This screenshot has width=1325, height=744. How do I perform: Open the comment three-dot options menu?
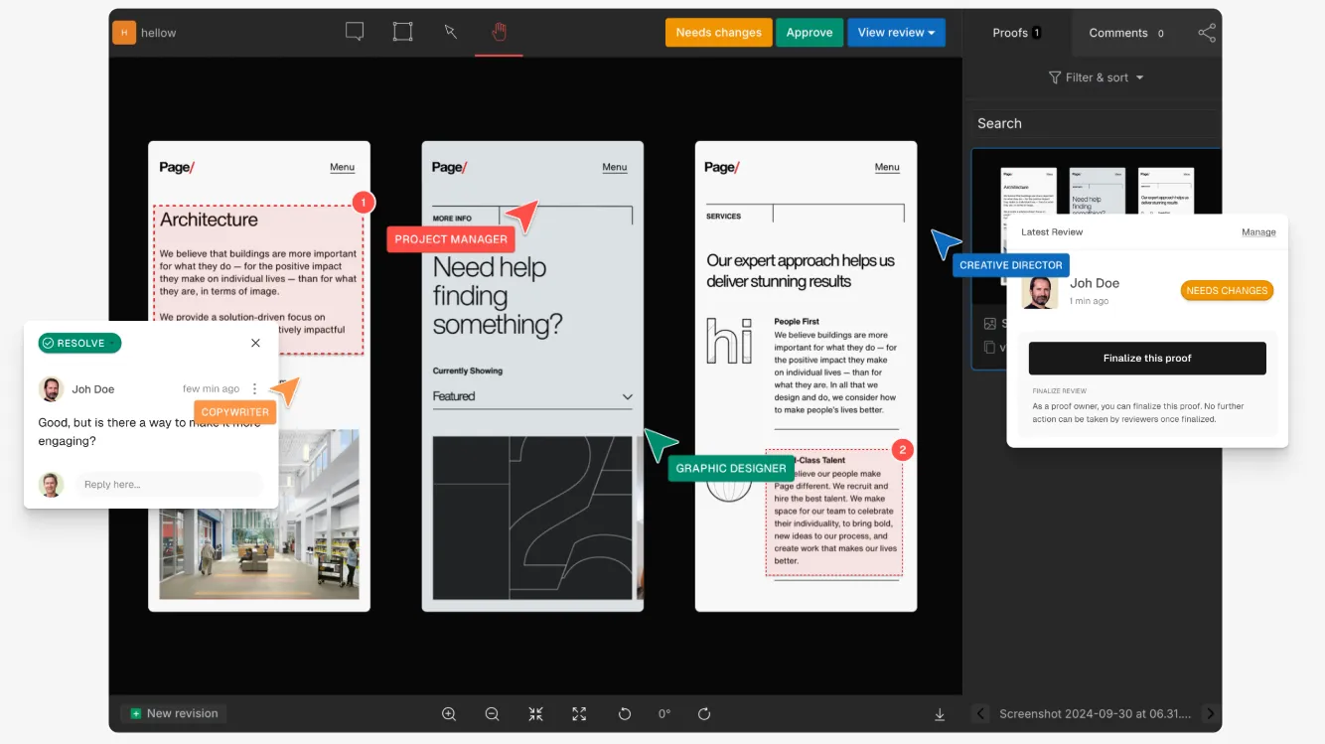click(255, 389)
